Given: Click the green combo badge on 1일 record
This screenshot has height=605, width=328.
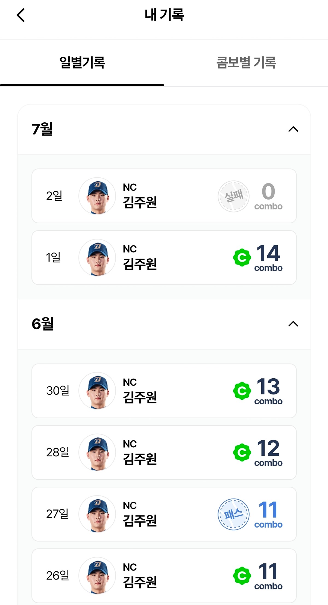Looking at the screenshot, I should [x=242, y=258].
